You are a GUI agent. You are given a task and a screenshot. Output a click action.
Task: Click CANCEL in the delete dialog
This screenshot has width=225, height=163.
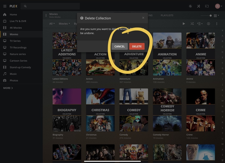[119, 46]
